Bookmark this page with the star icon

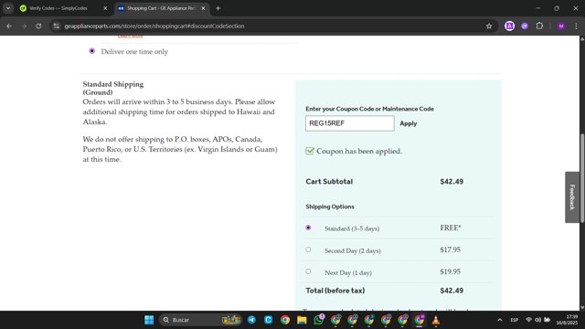point(489,27)
